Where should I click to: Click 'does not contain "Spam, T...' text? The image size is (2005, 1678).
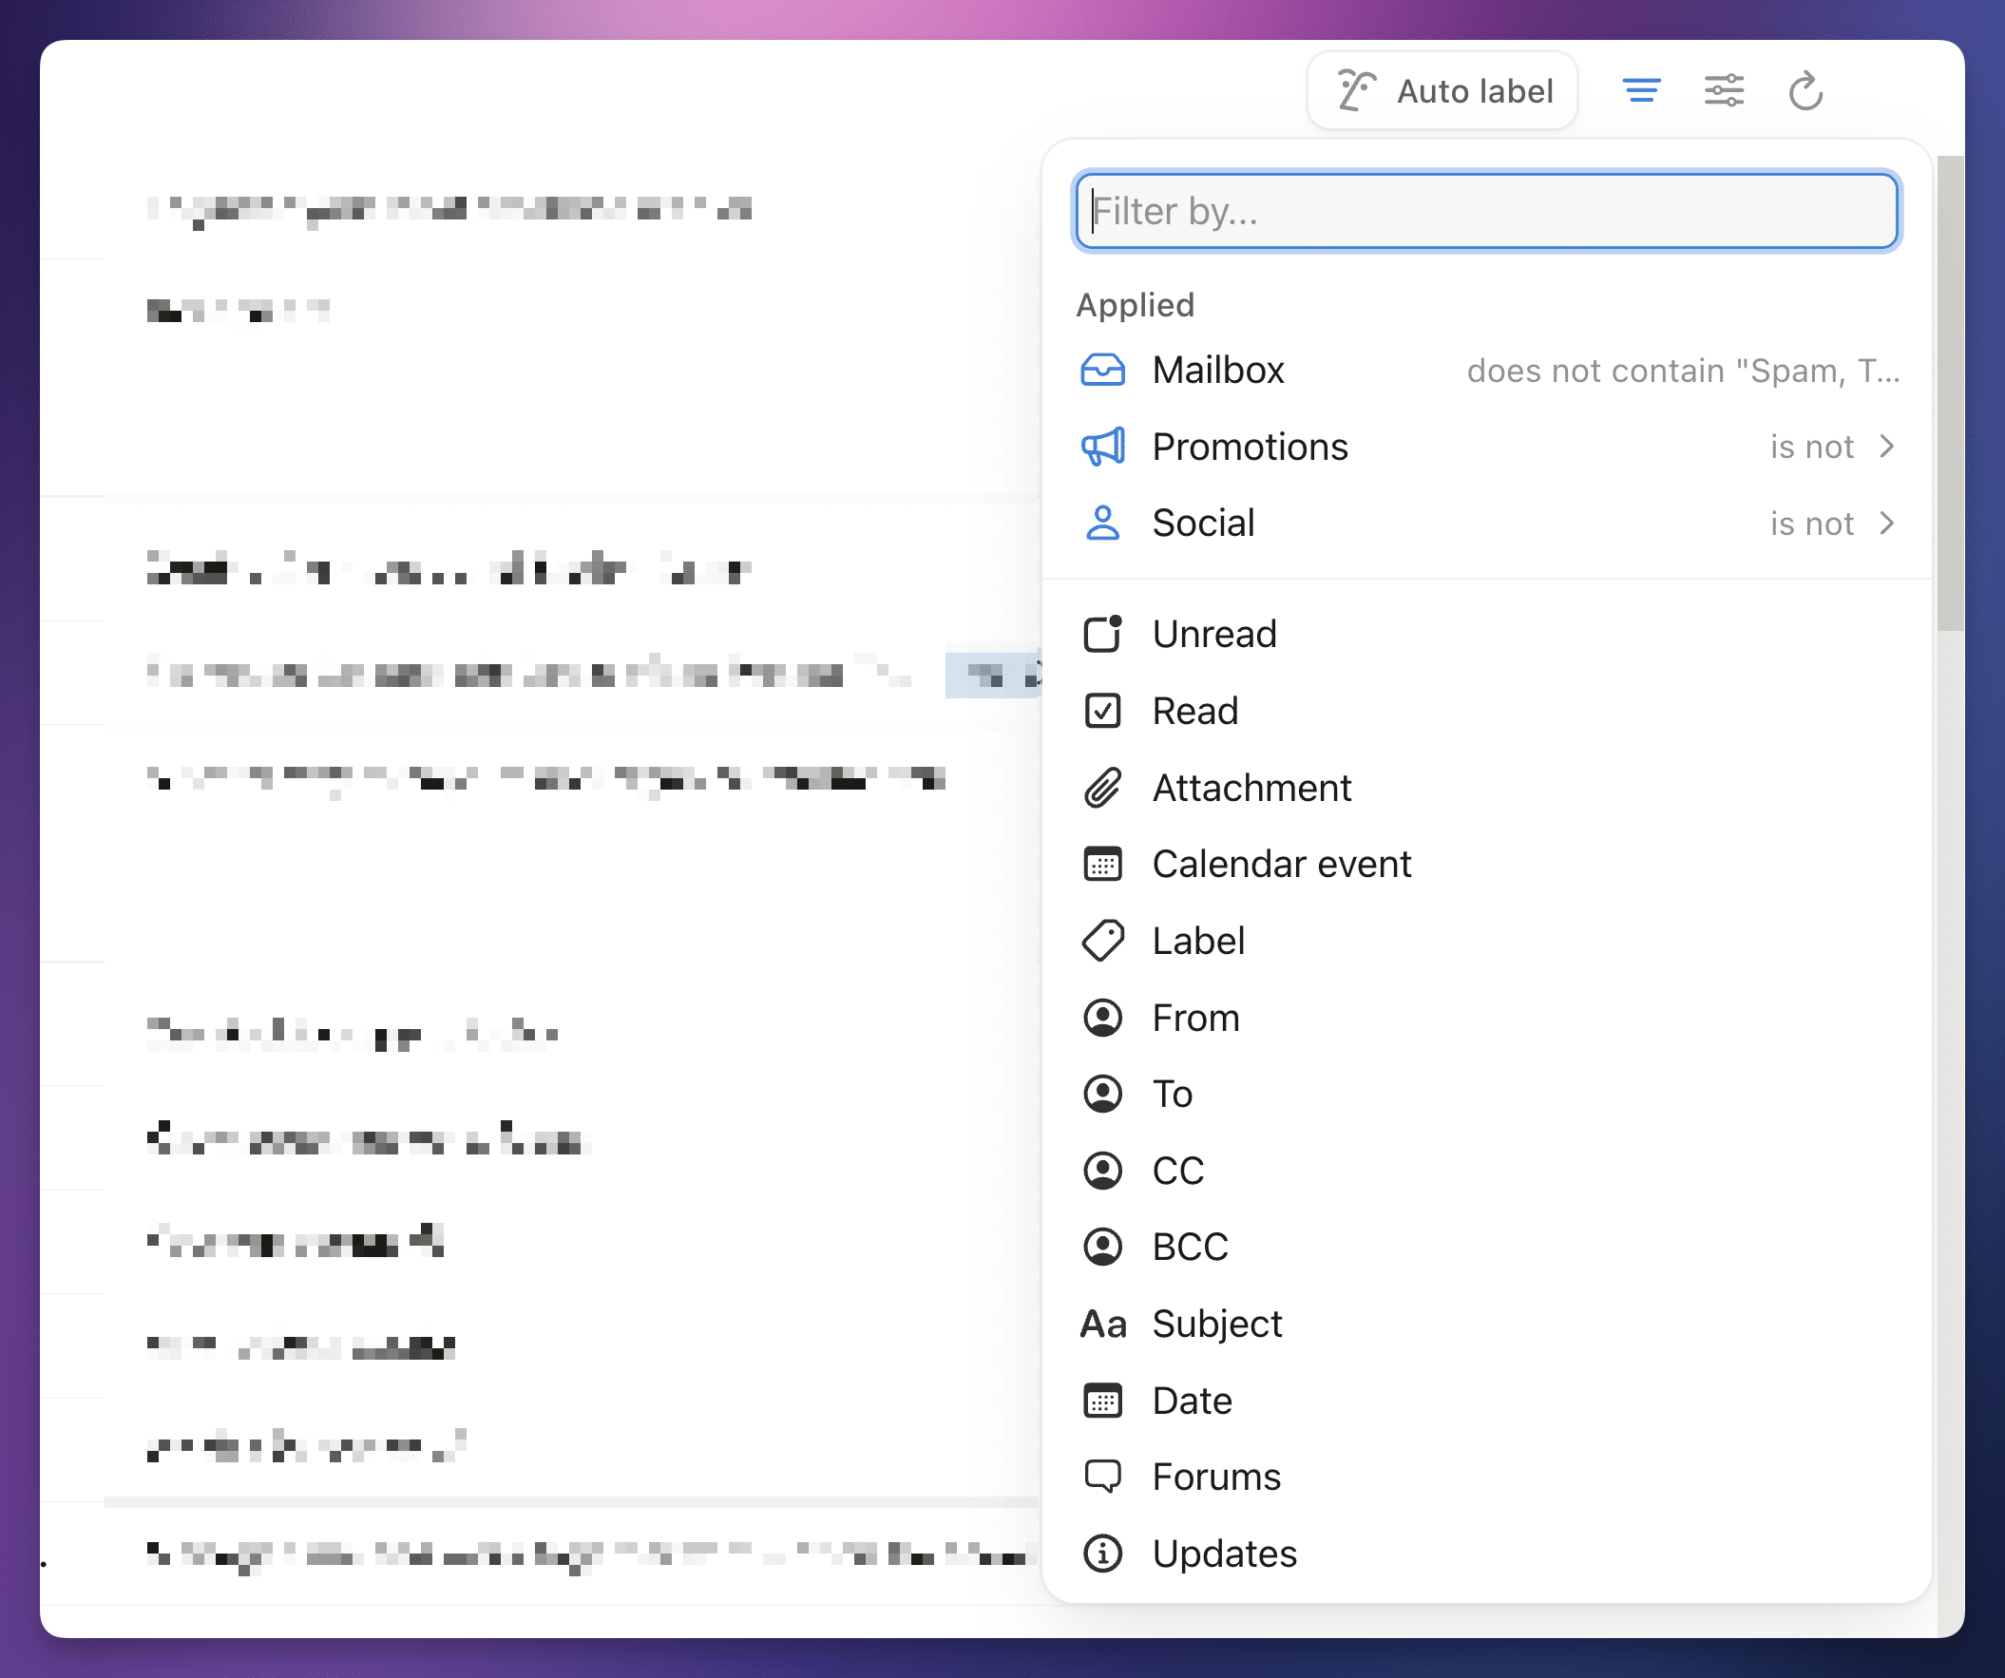[x=1682, y=371]
